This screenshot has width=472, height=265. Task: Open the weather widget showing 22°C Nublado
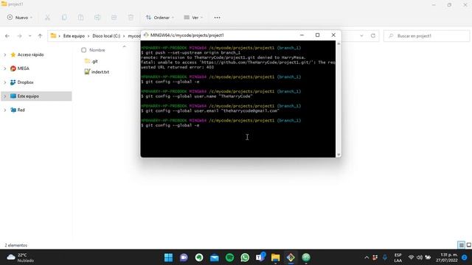coord(21,258)
